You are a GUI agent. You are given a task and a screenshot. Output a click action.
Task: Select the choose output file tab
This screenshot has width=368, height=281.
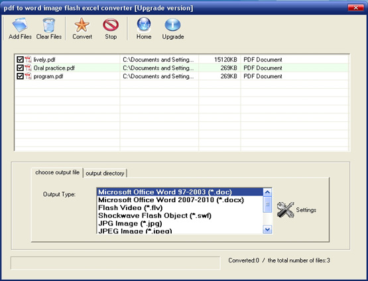pos(57,172)
